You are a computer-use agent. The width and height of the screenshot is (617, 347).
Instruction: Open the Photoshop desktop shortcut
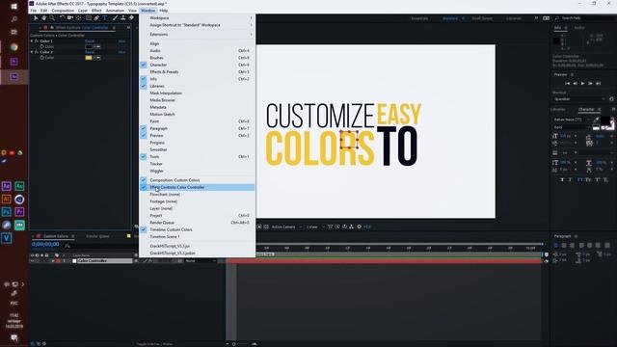7,212
